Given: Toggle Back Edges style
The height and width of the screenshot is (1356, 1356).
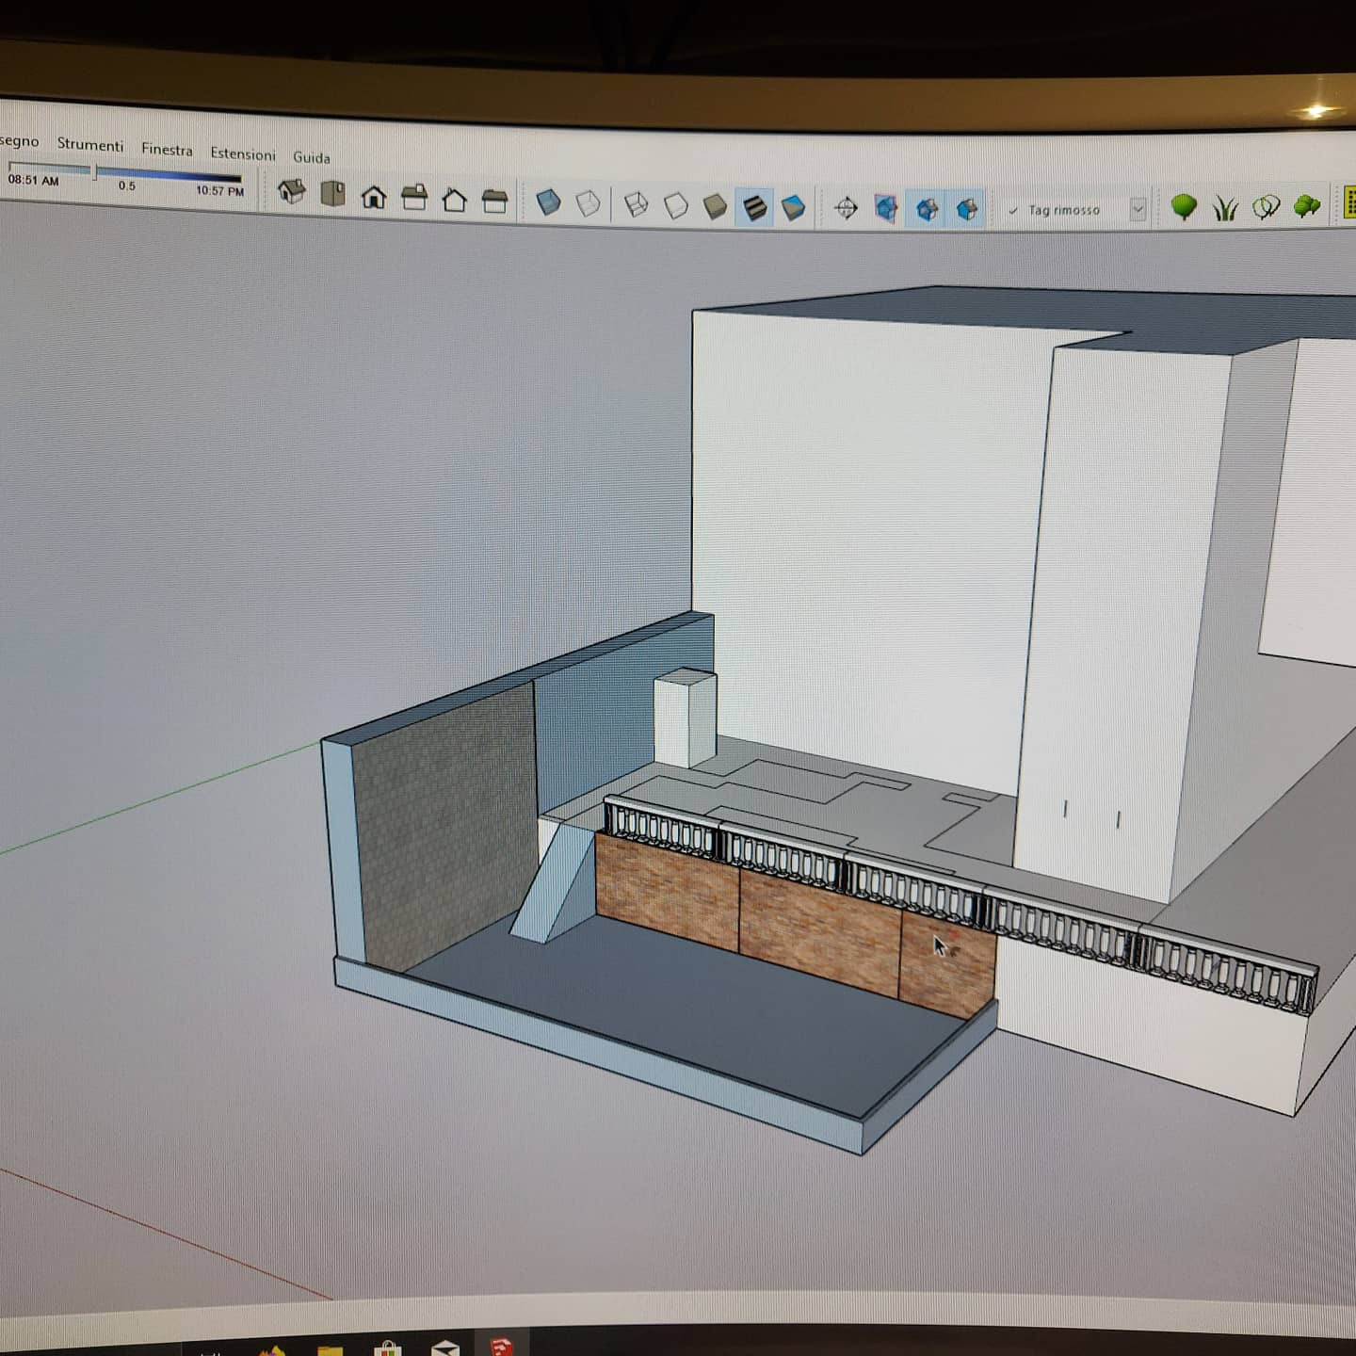Looking at the screenshot, I should click(x=588, y=203).
